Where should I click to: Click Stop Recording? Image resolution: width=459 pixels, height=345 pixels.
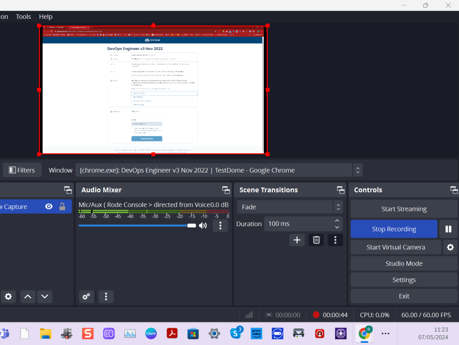(x=394, y=229)
